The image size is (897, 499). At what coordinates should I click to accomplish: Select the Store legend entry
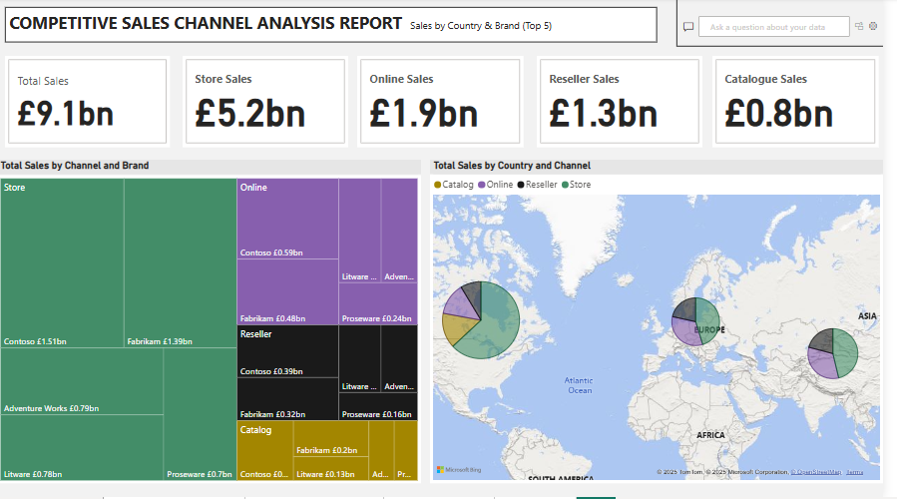577,185
